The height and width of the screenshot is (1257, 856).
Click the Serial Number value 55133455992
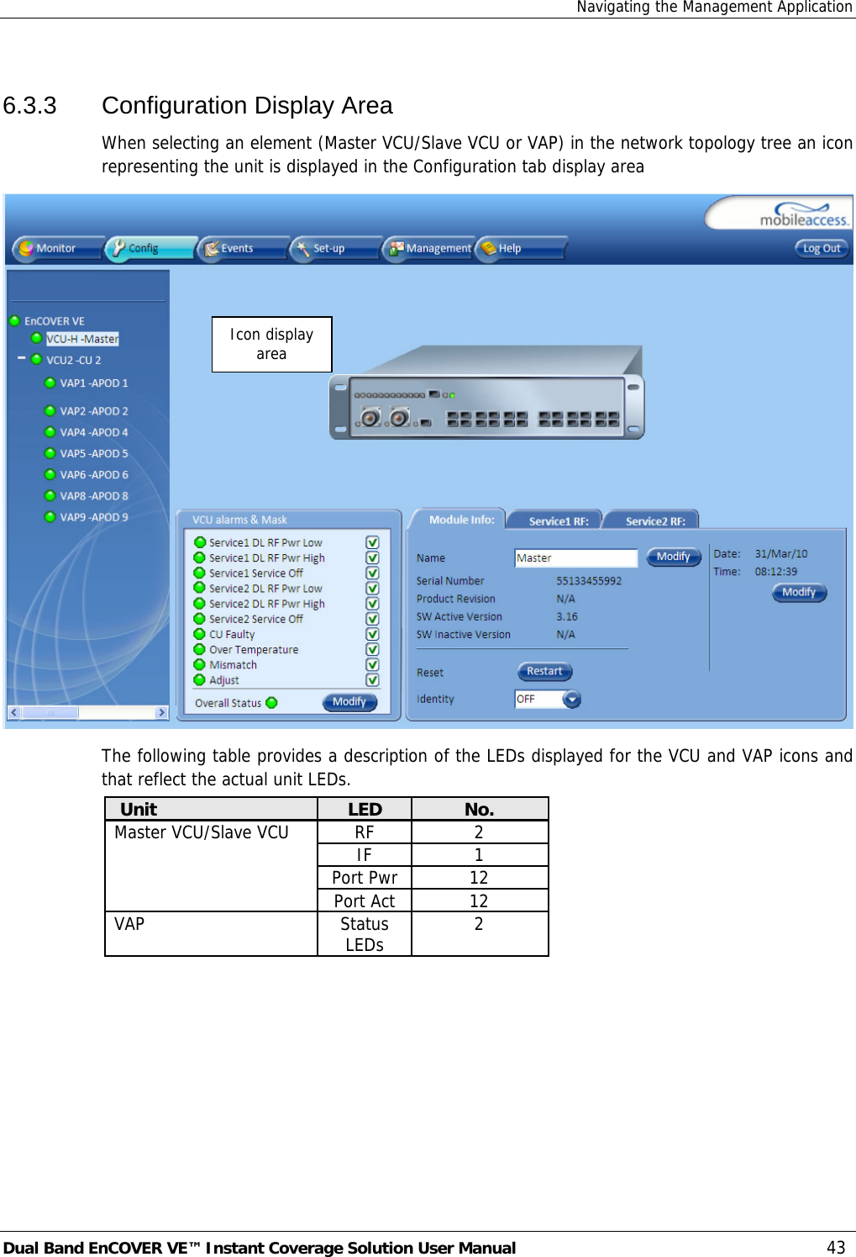[589, 581]
